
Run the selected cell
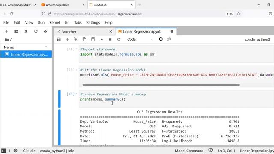(102, 39)
